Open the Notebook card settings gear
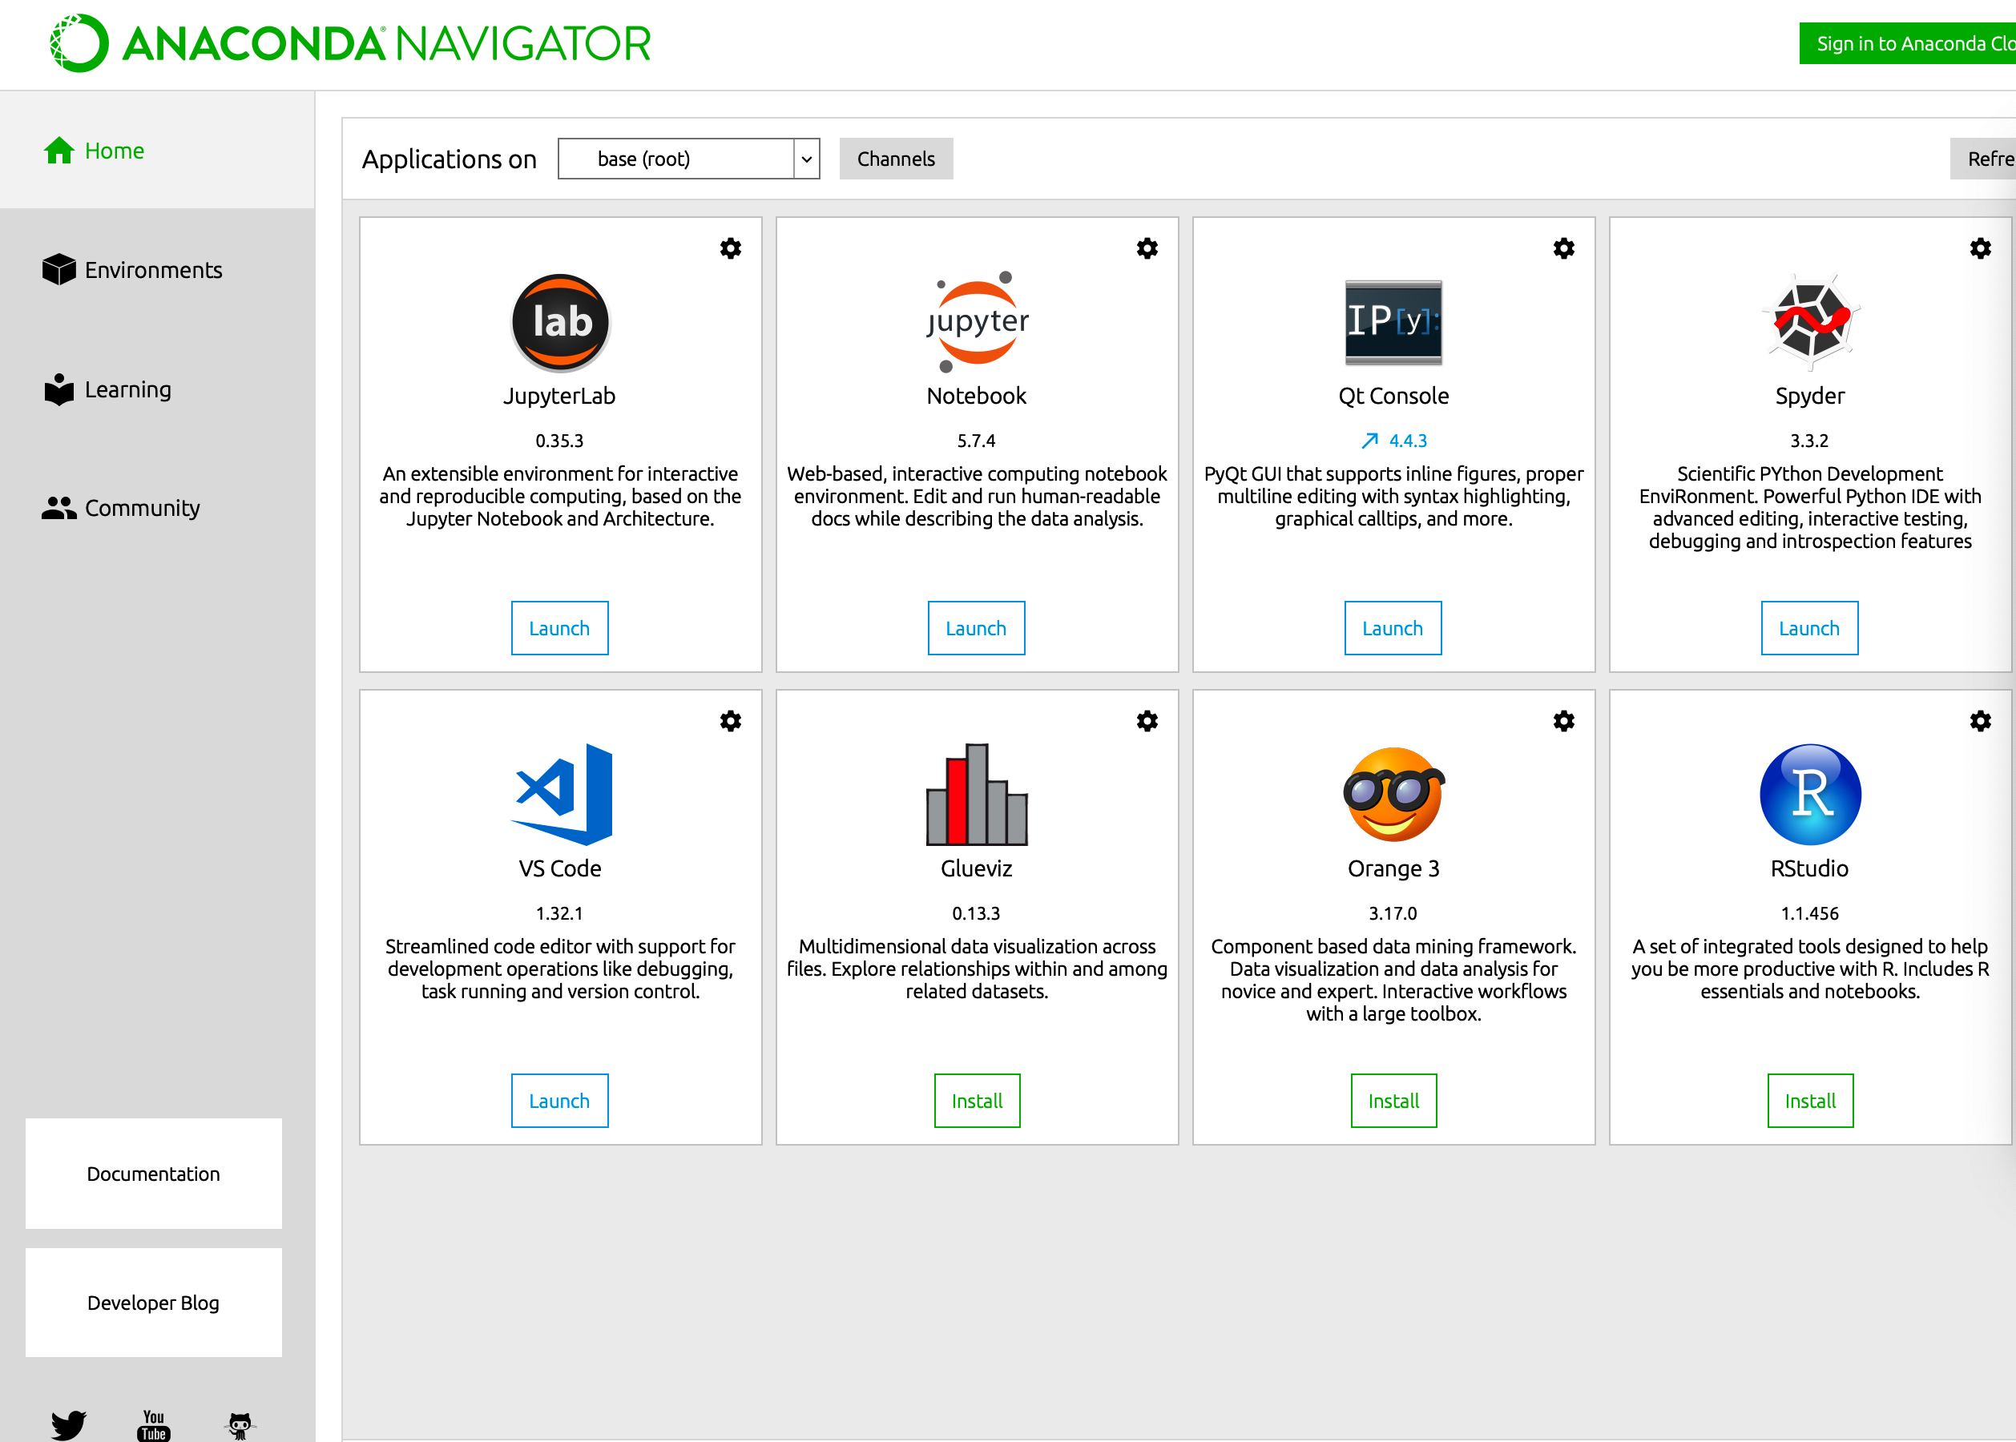The height and width of the screenshot is (1442, 2016). pyautogui.click(x=1147, y=248)
